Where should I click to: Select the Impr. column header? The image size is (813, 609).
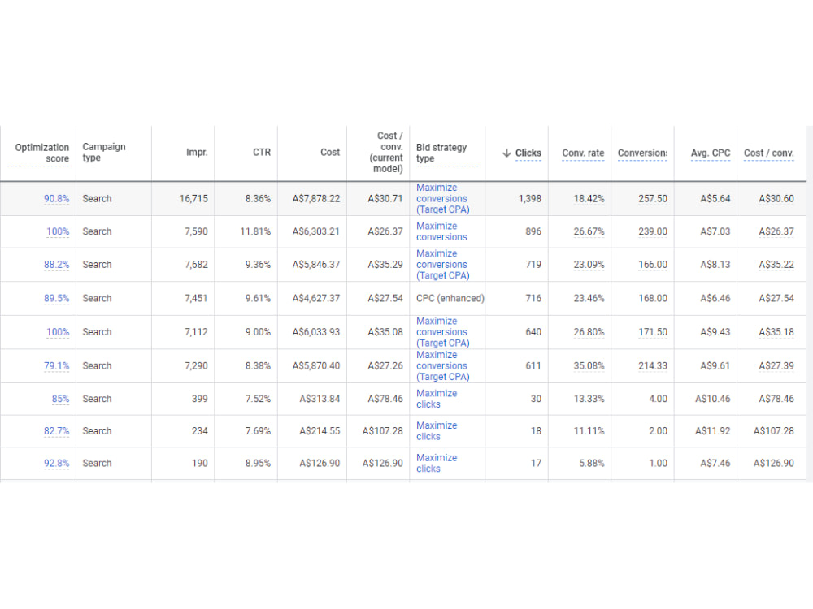[197, 153]
